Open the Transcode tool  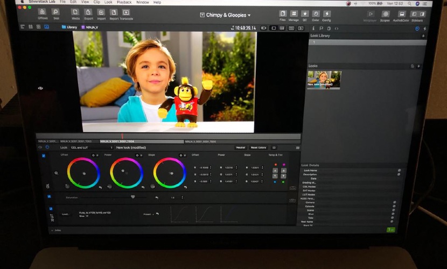pyautogui.click(x=127, y=13)
